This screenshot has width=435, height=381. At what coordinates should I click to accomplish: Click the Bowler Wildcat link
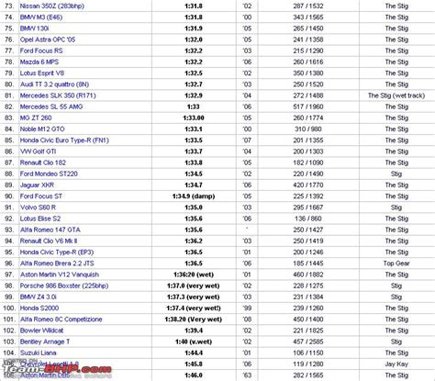point(41,331)
